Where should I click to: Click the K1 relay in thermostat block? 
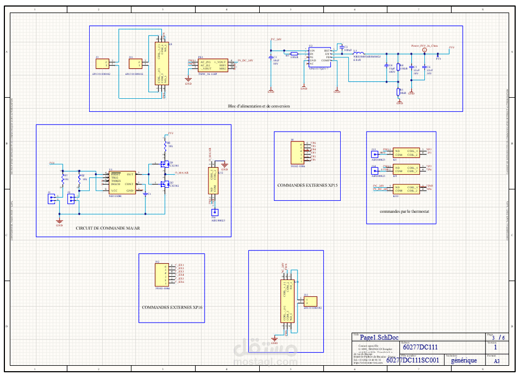tap(406, 152)
